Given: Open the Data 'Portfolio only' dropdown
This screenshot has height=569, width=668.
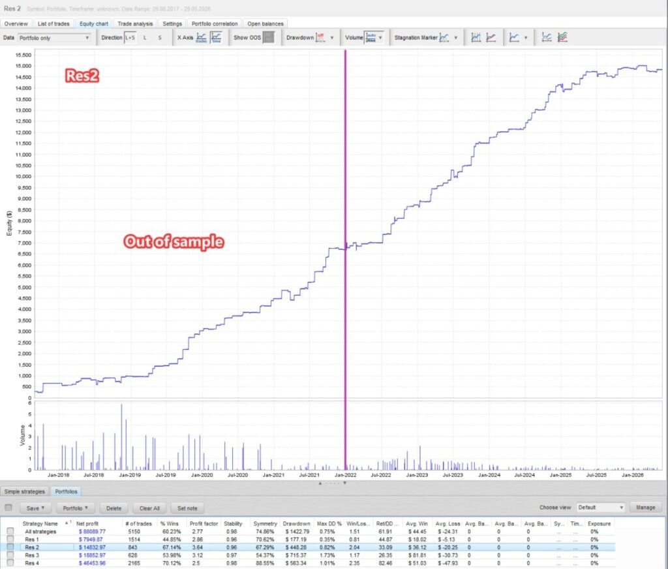Looking at the screenshot, I should 54,38.
